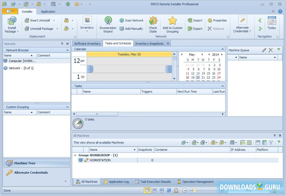
Task: Open the Smart Uninstall dropdown arrow
Action: click(54, 20)
